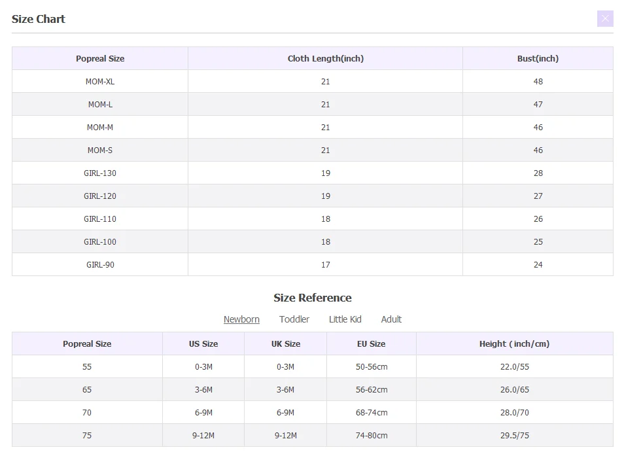
Task: Click the GIRL-120 size cell
Action: [x=100, y=196]
